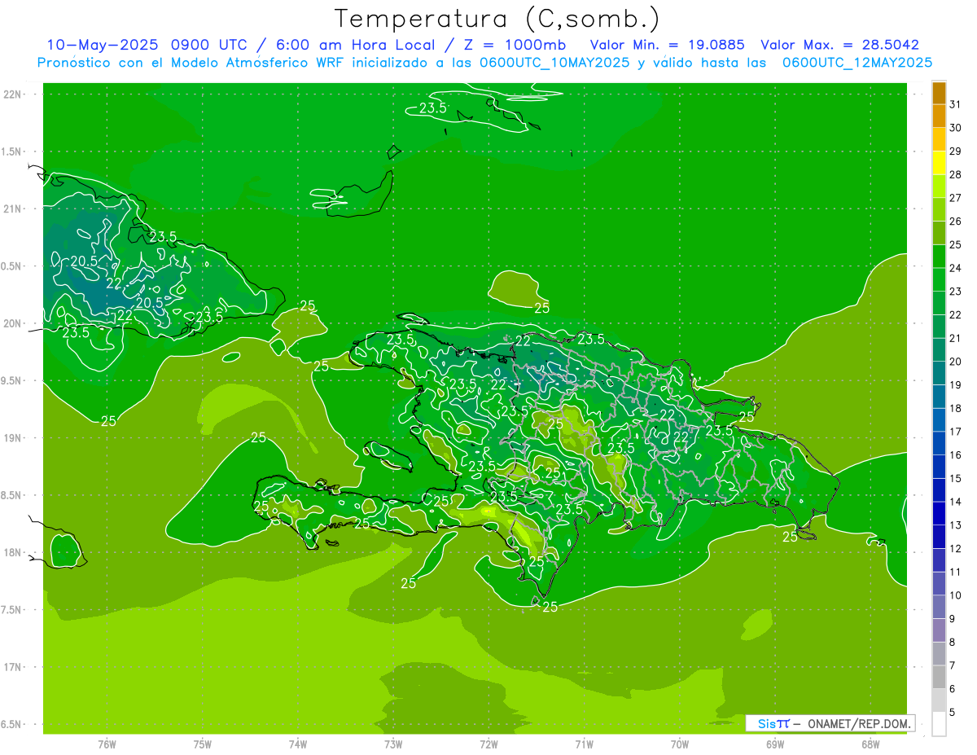Pick the purple legend swatch between 9 and 10

(x=939, y=608)
